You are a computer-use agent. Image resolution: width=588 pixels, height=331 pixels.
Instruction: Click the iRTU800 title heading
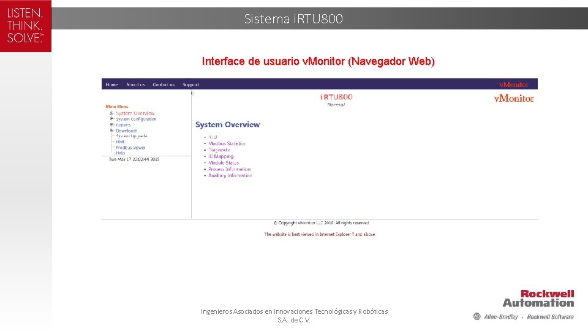click(336, 97)
